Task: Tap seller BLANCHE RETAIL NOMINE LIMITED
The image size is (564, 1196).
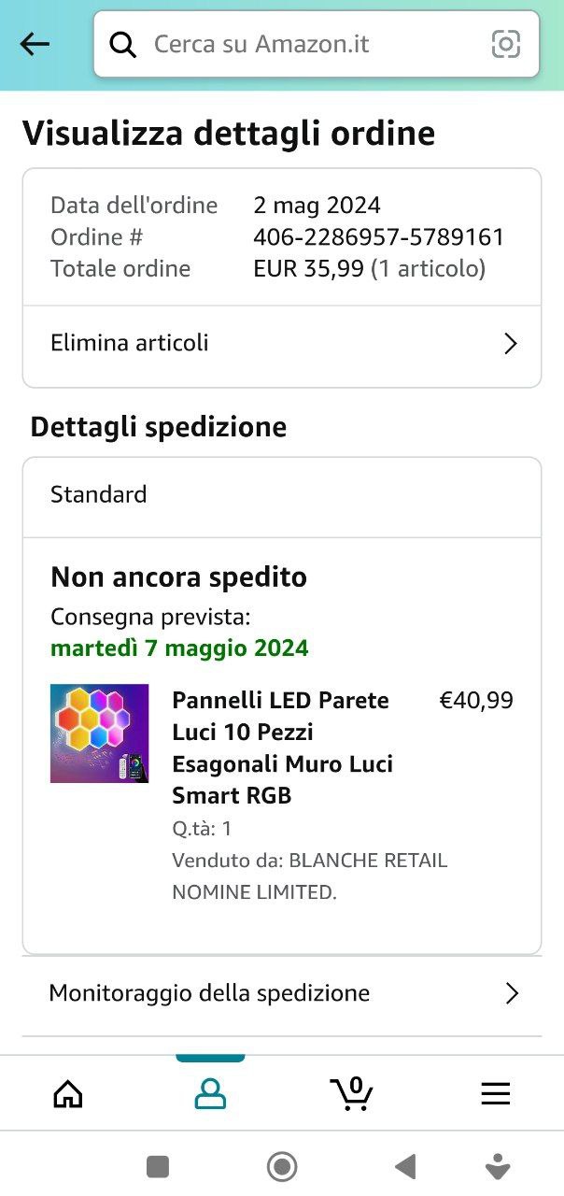Action: [x=309, y=876]
